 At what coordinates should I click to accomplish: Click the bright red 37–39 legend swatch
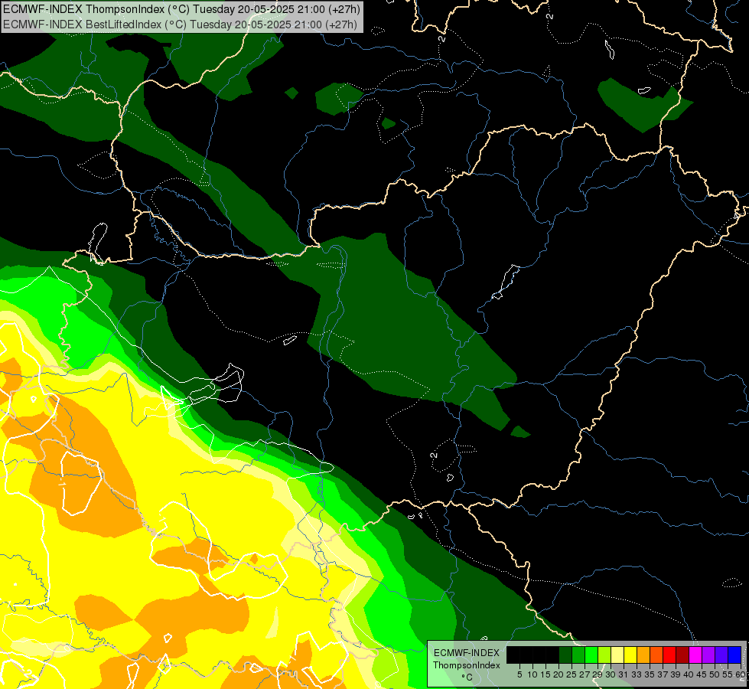pos(669,655)
